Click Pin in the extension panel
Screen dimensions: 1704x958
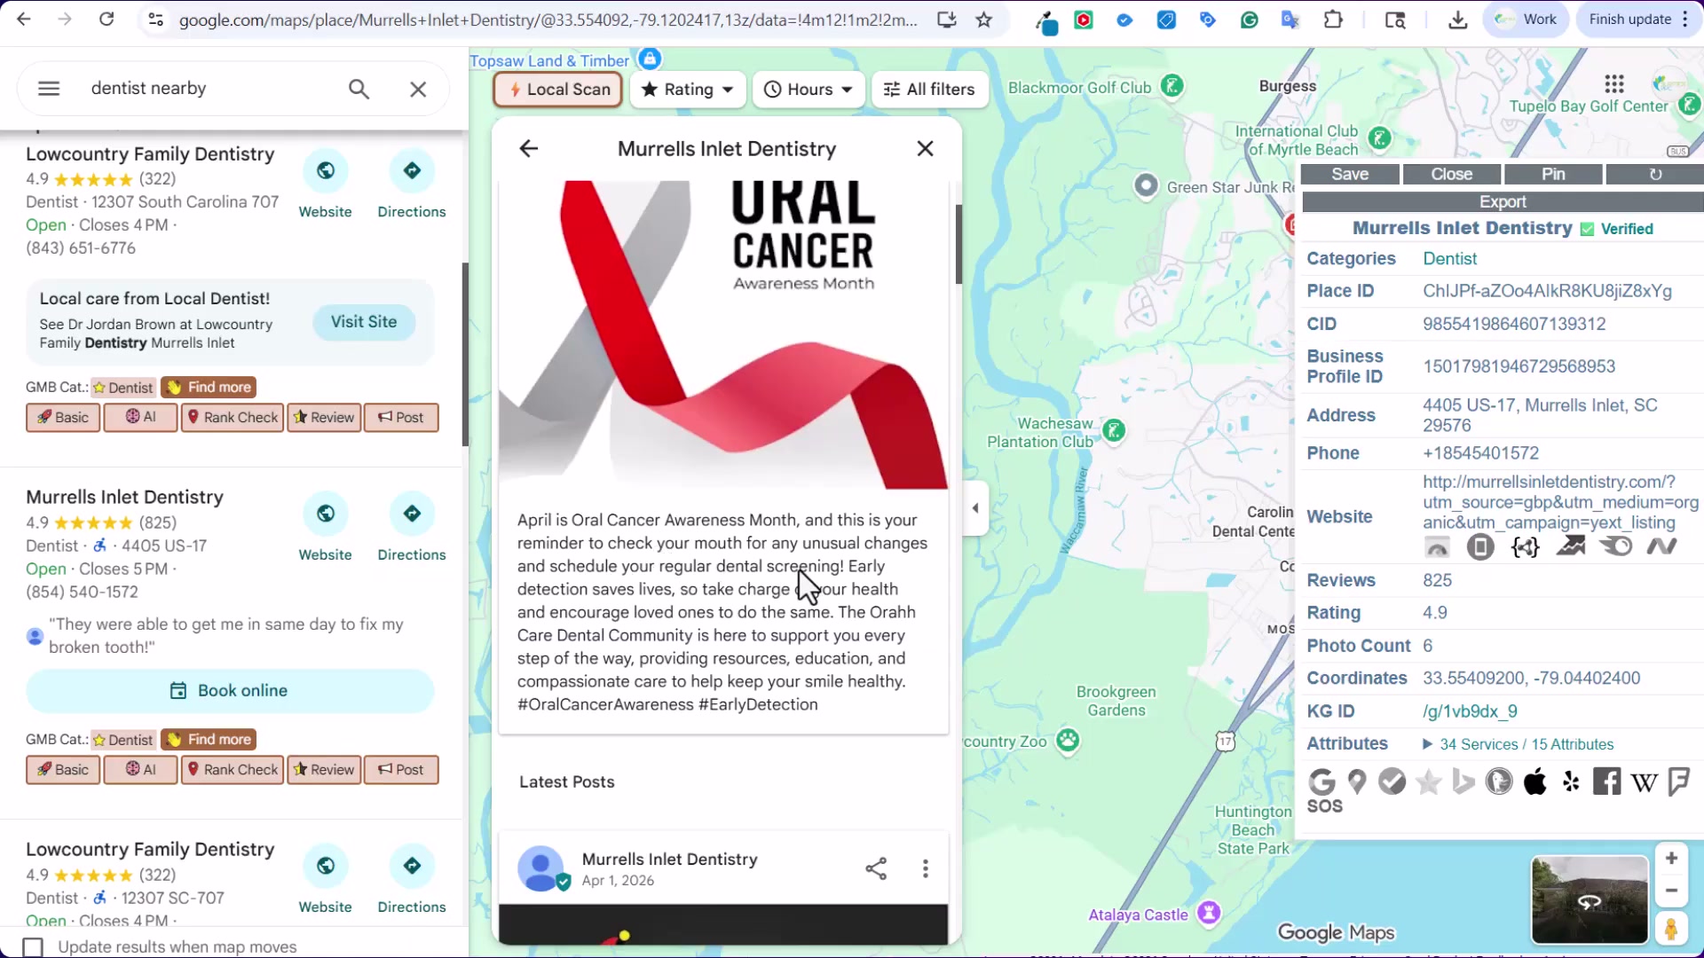pos(1553,175)
